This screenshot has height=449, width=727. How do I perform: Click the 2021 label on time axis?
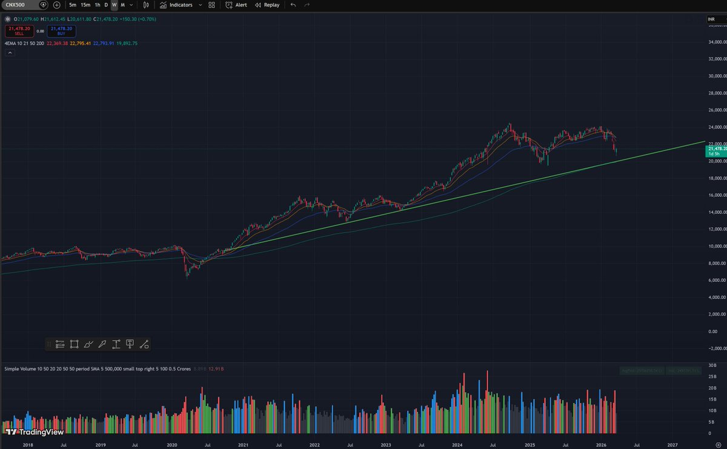pos(242,444)
